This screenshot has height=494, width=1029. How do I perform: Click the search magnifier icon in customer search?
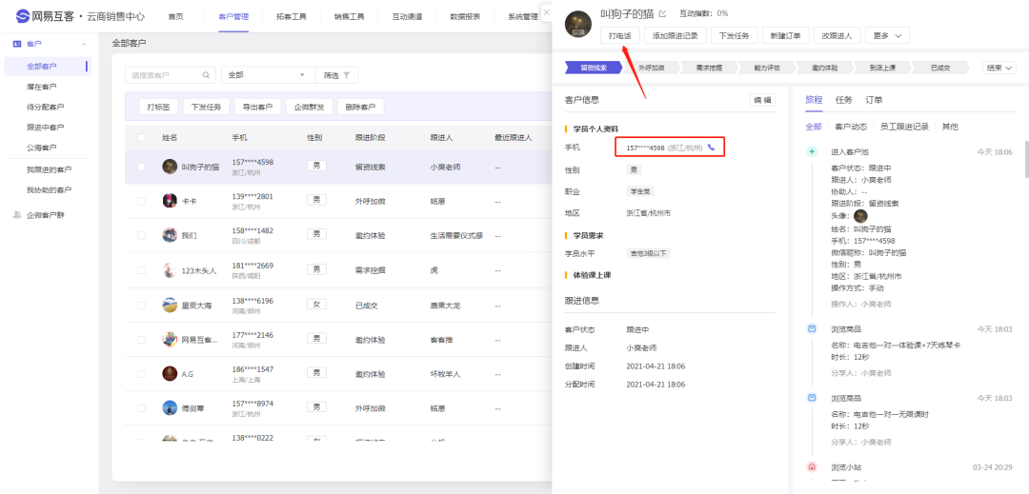coord(207,75)
